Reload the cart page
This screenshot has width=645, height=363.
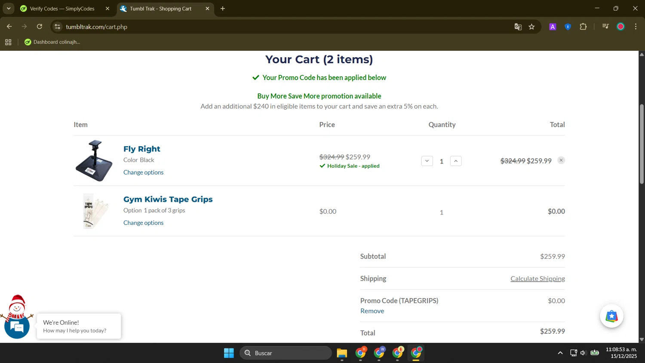tap(40, 27)
